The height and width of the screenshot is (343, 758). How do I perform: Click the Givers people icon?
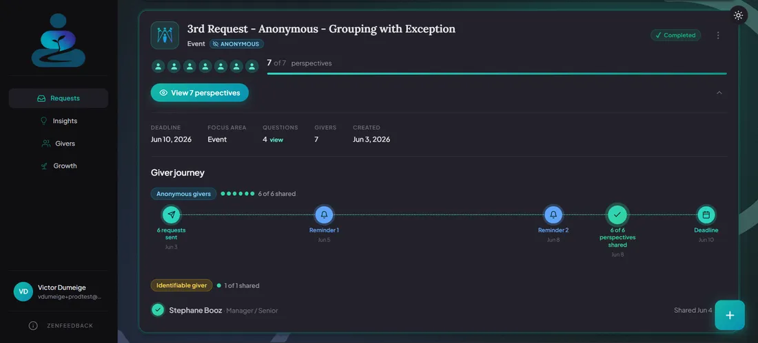pyautogui.click(x=46, y=143)
